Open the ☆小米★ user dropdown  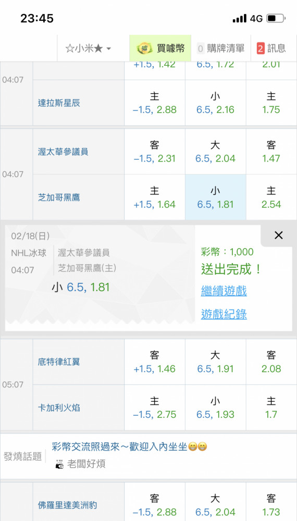click(x=88, y=48)
